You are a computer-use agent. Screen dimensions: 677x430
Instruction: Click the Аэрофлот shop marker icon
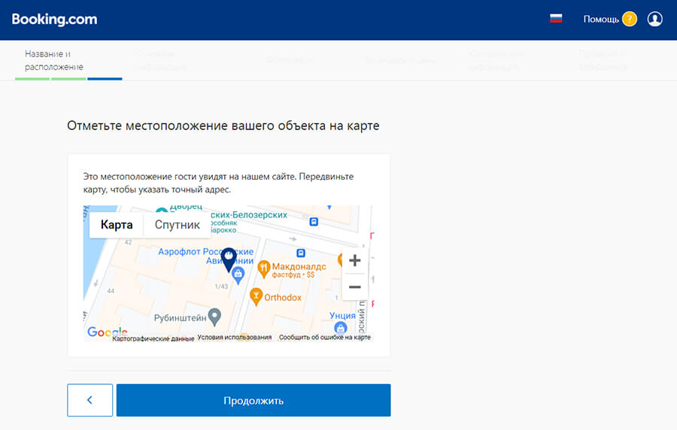pos(238,277)
